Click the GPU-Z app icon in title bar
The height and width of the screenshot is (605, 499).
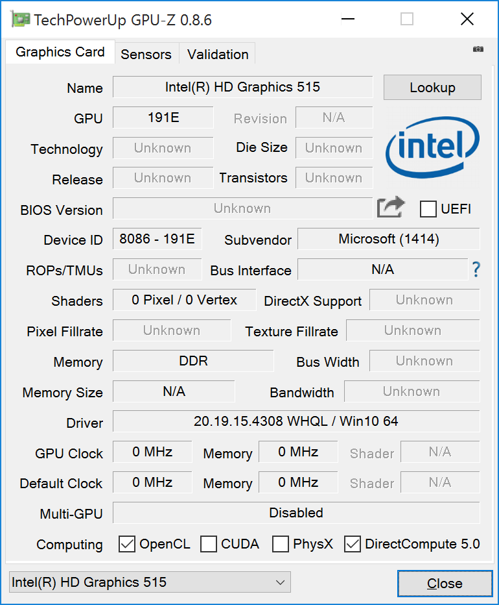pyautogui.click(x=21, y=19)
